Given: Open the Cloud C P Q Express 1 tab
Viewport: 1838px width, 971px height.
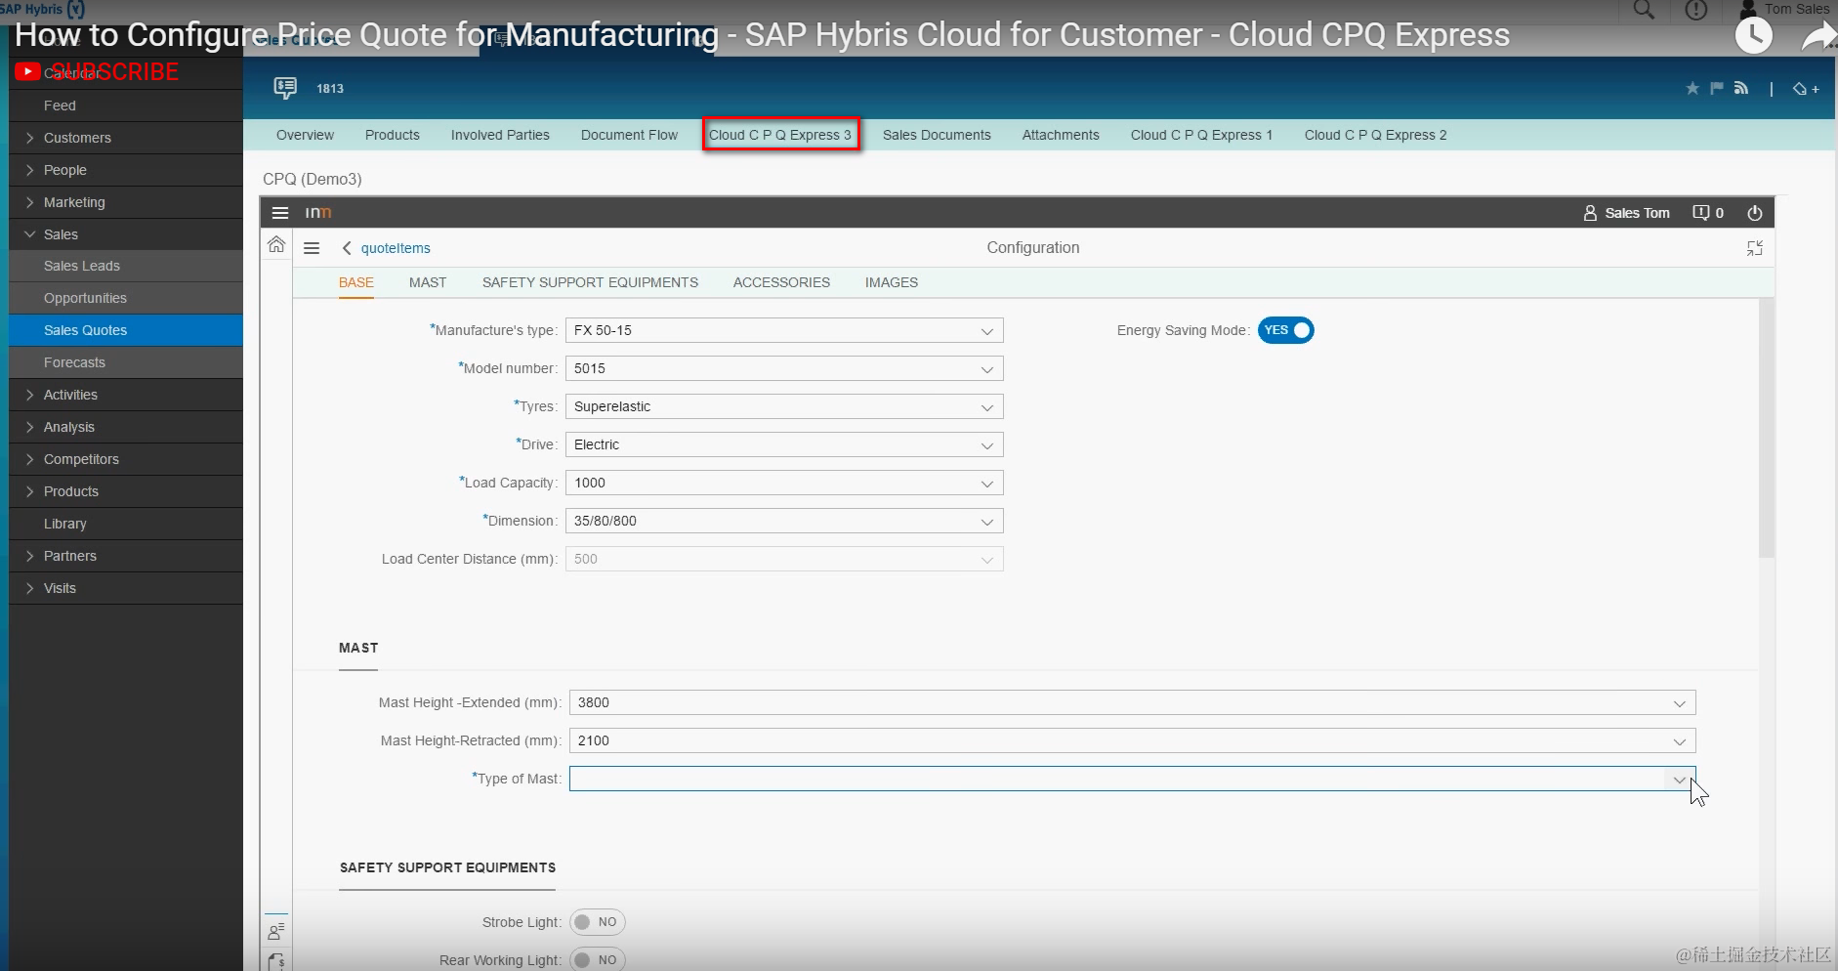Looking at the screenshot, I should pyautogui.click(x=1201, y=135).
